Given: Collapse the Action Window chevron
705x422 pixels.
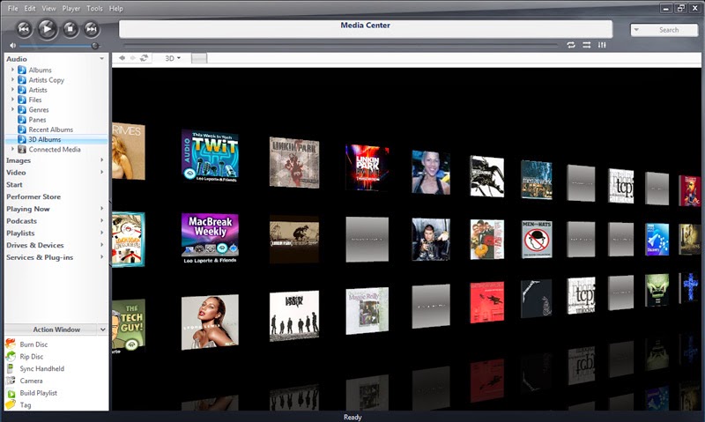Looking at the screenshot, I should click(102, 329).
